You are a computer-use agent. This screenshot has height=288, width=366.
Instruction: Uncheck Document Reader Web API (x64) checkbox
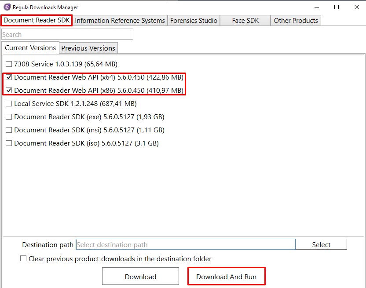coord(9,77)
